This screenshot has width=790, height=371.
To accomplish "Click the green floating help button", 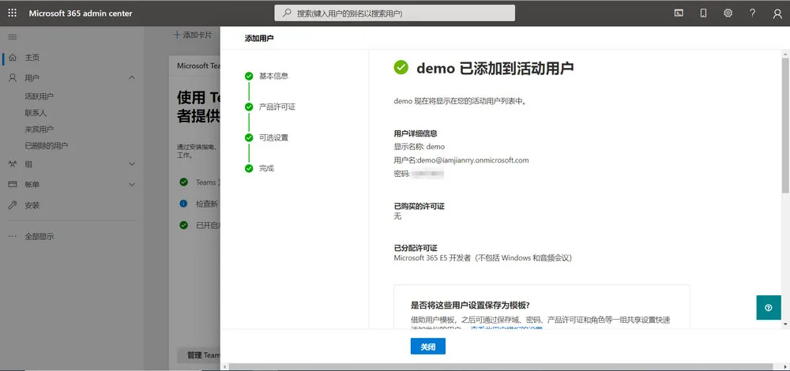I will point(768,308).
